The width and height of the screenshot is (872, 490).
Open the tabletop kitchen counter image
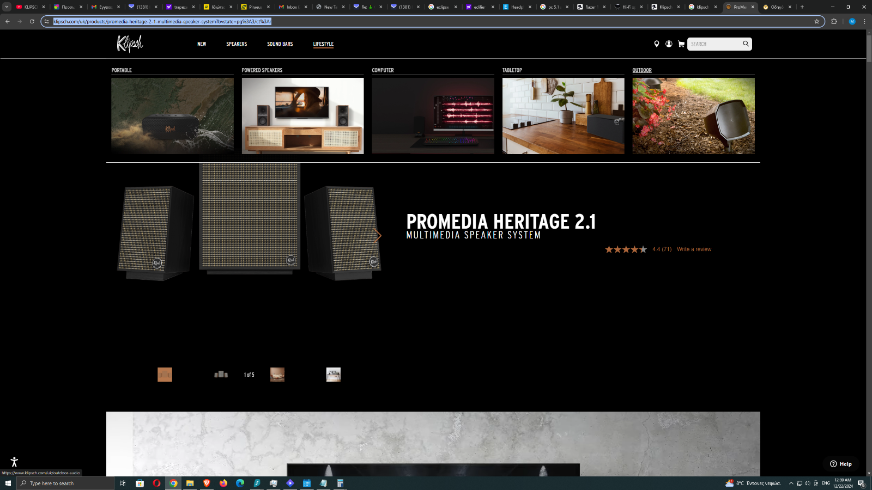563,115
